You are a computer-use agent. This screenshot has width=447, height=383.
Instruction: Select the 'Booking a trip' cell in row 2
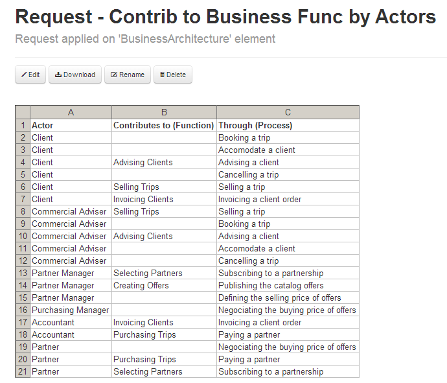click(x=288, y=137)
